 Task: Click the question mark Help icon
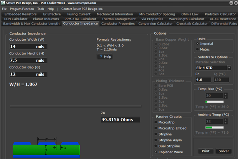101,56
